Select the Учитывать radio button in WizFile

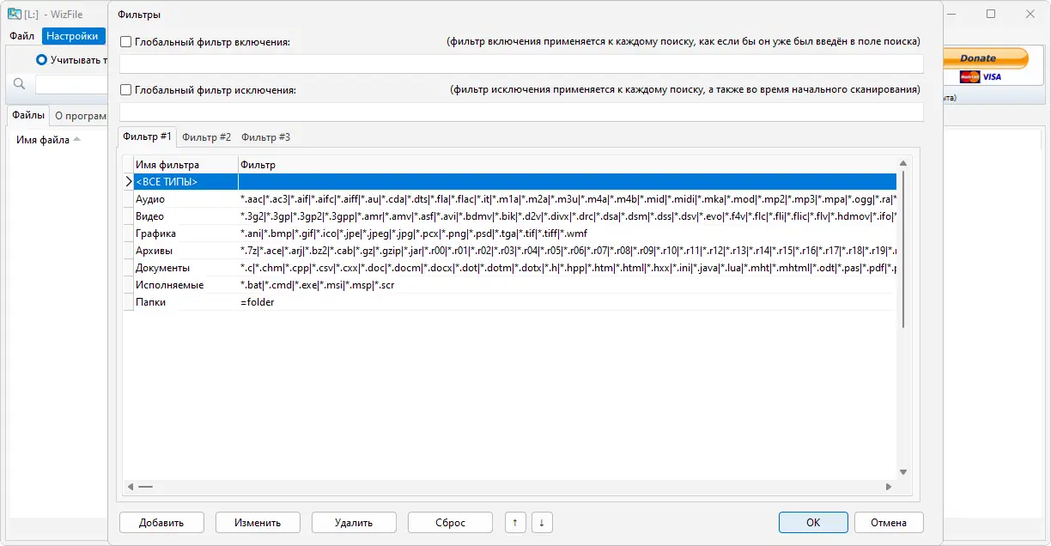[x=41, y=60]
